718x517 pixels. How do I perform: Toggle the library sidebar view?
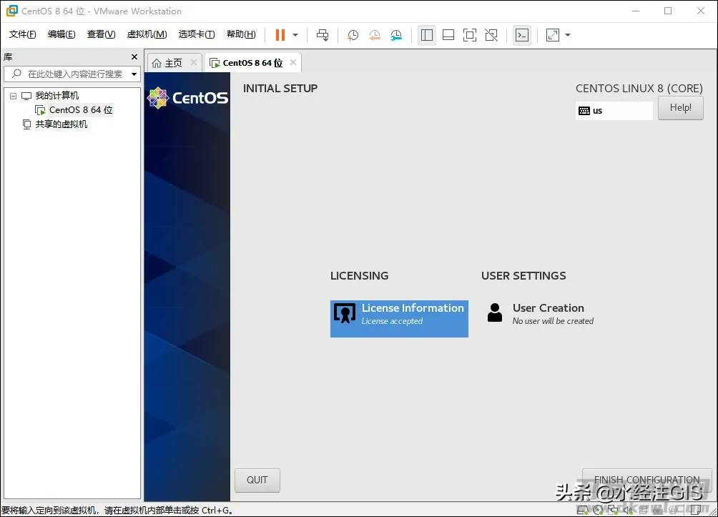[x=427, y=35]
